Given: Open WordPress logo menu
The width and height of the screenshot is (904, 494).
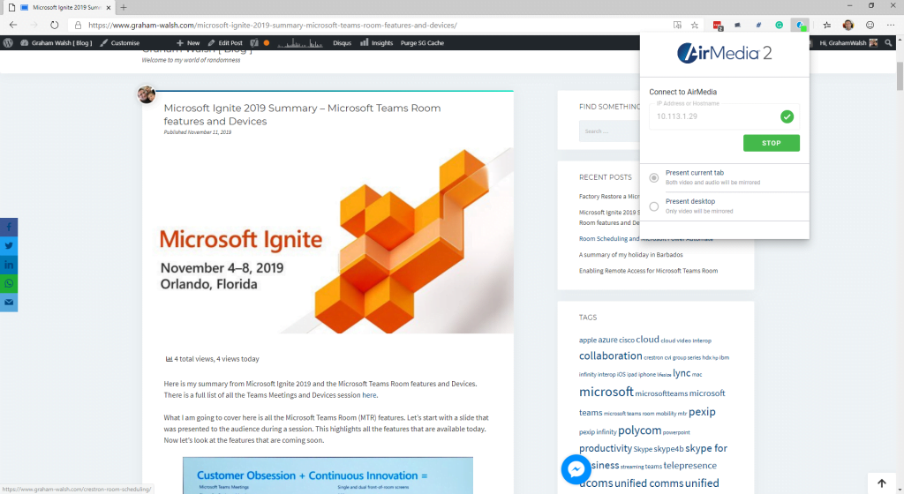Looking at the screenshot, I should click(x=8, y=42).
